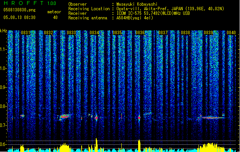Click the Receiving antenna label

[x=88, y=18]
